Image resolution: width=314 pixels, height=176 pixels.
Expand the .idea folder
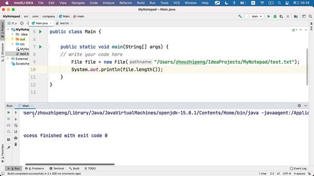(x=12, y=34)
